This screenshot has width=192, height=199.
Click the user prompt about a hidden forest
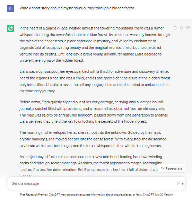77,8
